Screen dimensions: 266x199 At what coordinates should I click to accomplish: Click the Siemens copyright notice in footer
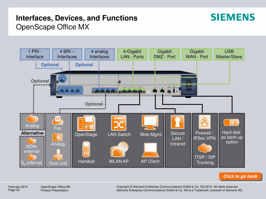(179, 189)
